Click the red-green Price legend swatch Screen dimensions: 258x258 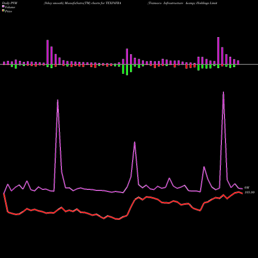point(3,11)
